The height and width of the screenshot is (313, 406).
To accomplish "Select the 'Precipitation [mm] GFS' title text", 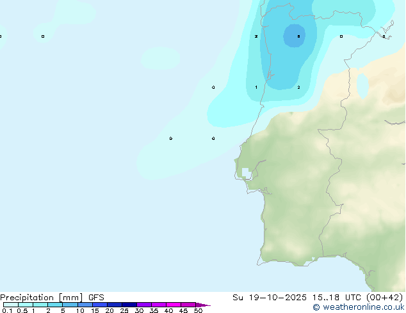I will tap(52, 298).
